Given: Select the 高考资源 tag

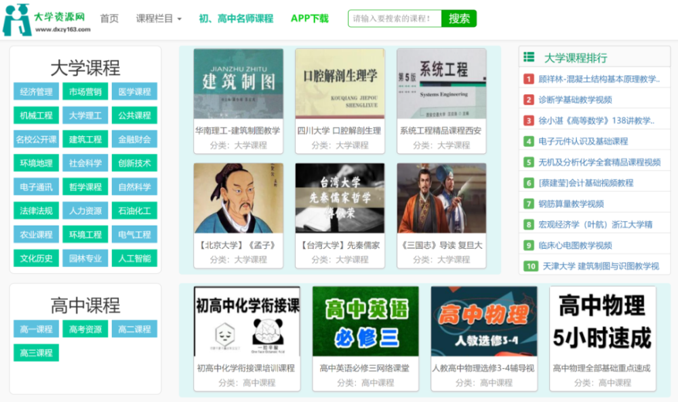Looking at the screenshot, I should point(85,329).
